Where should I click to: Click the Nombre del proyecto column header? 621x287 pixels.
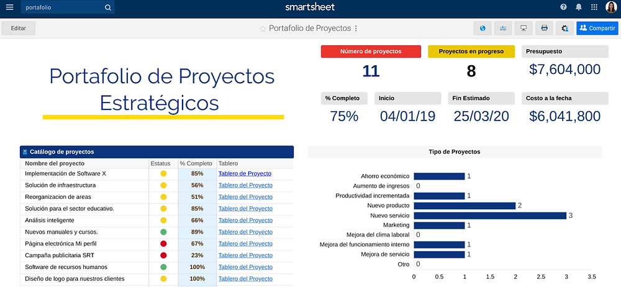pyautogui.click(x=55, y=163)
